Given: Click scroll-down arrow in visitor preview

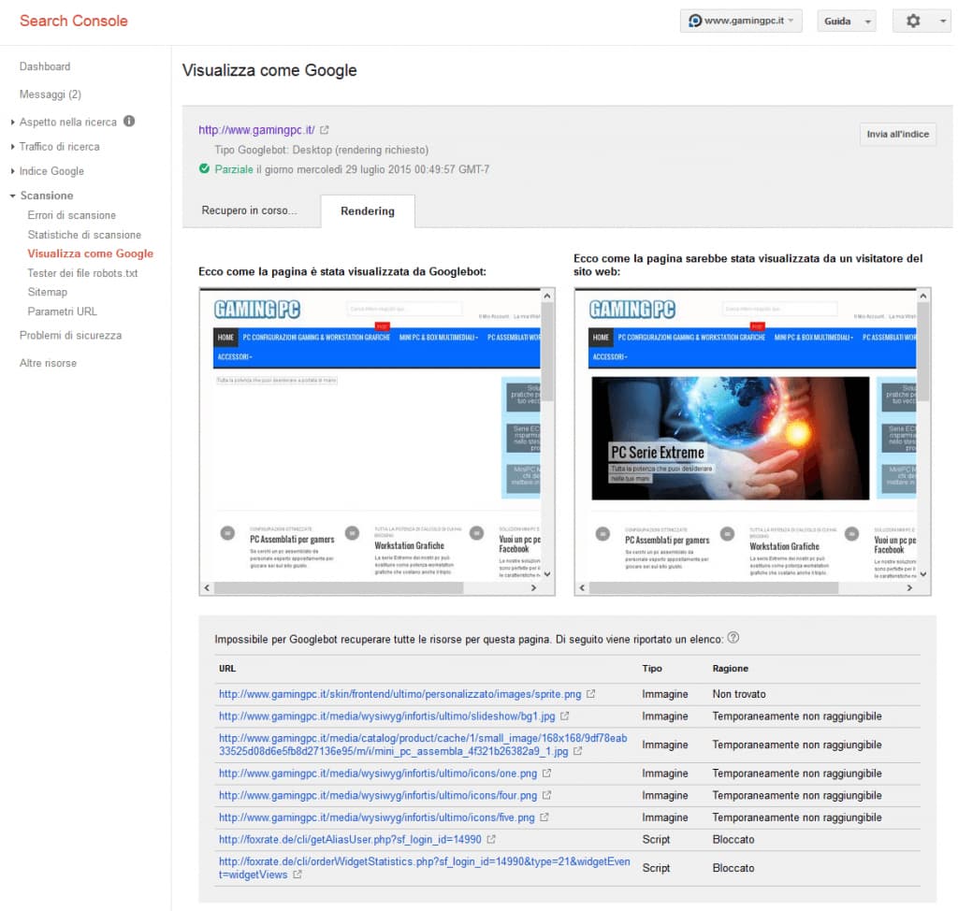Looking at the screenshot, I should (923, 573).
